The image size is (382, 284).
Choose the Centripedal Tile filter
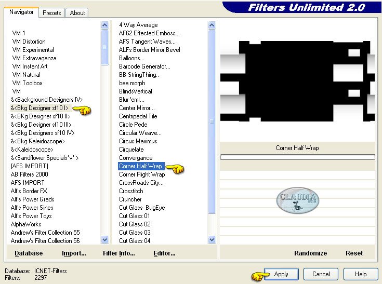[138, 116]
